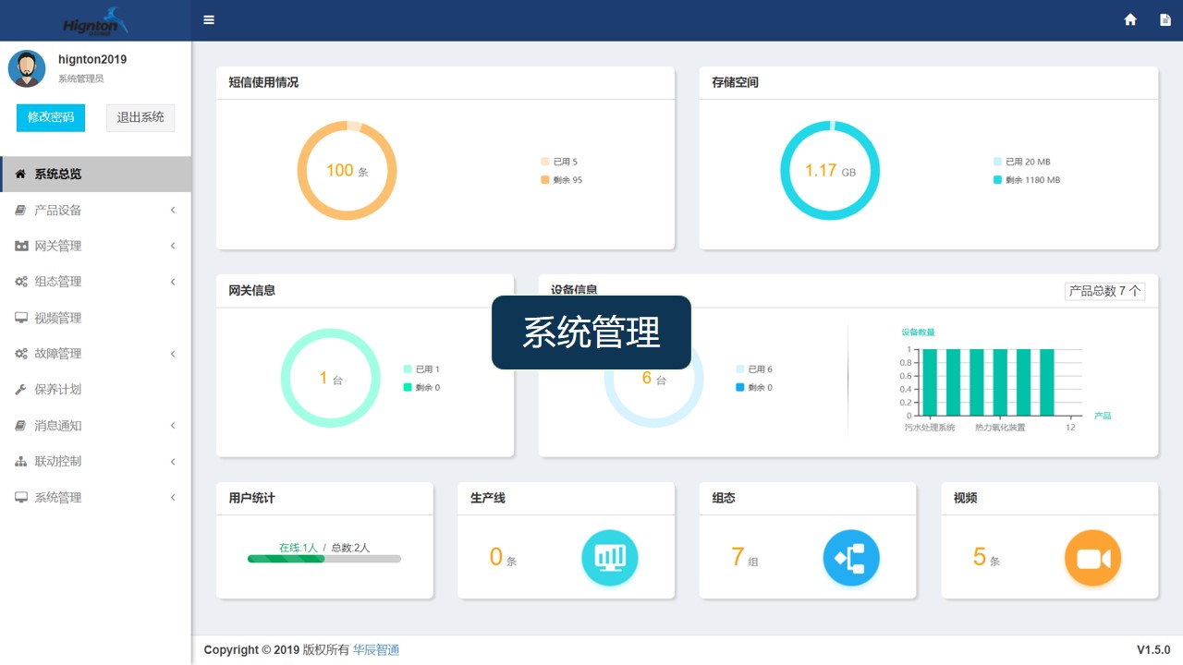Click the document icon at top right
1183x665 pixels.
tap(1166, 19)
